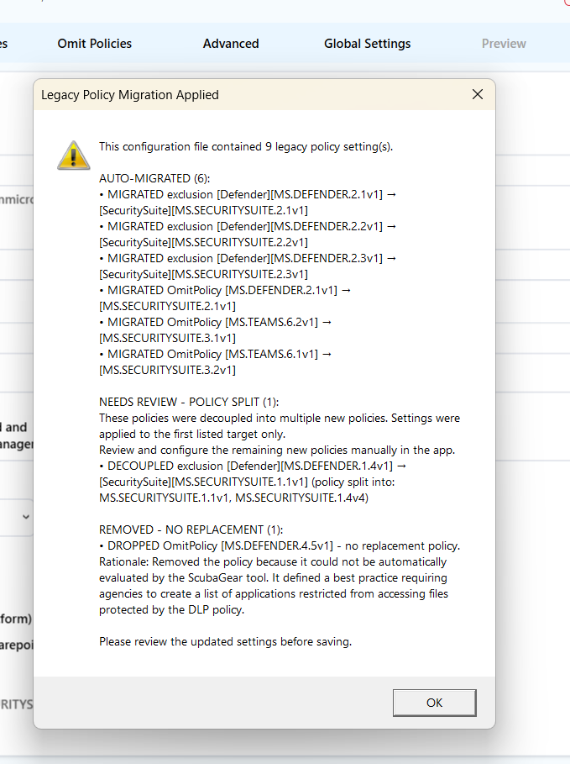Click the DECOUPLED exclusion MS.DEFENDER.1.4v1 entry
Screen dimensions: 570x764
[254, 482]
